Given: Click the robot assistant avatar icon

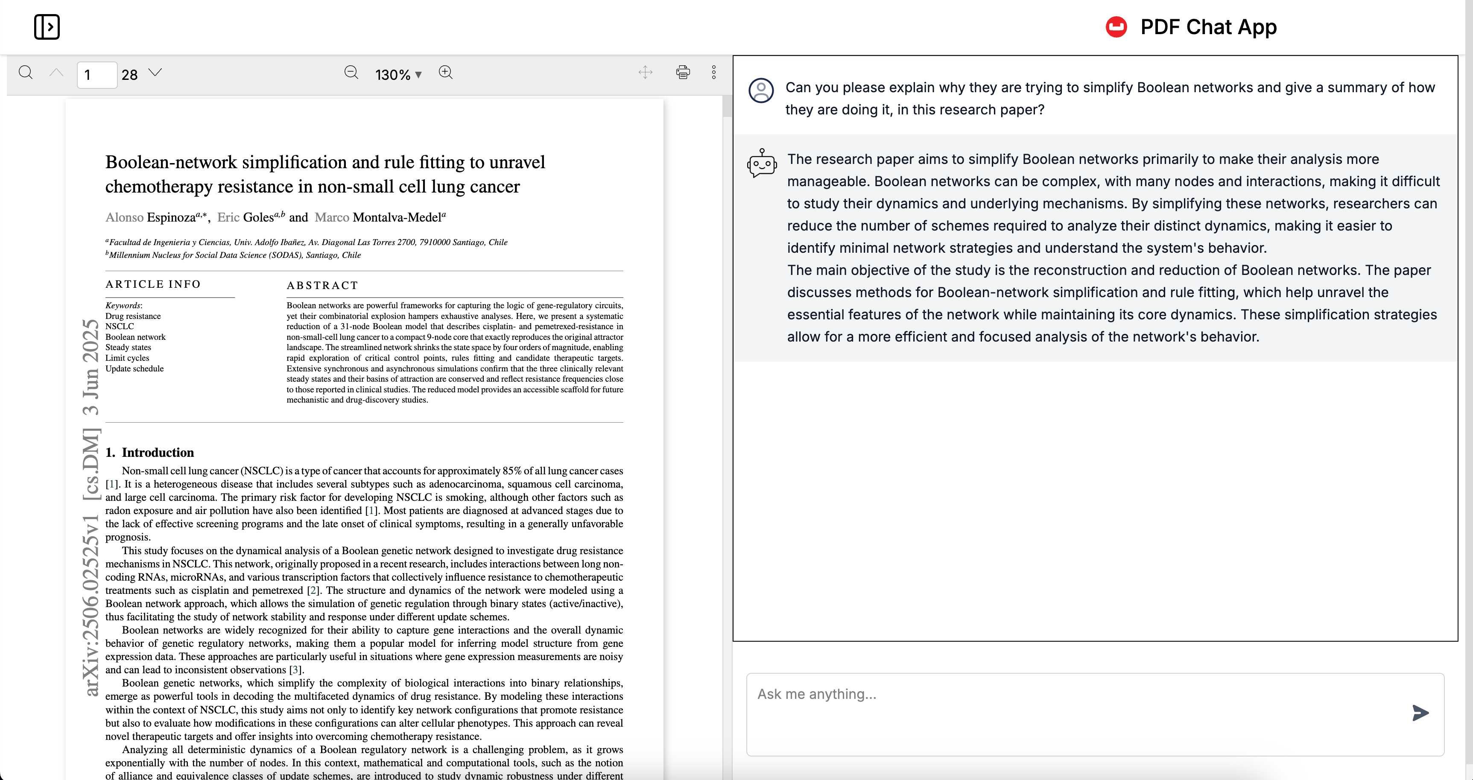Looking at the screenshot, I should (x=762, y=163).
